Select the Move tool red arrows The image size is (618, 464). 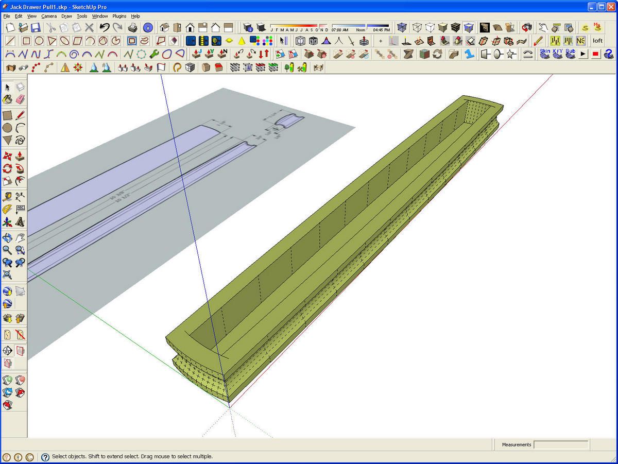point(8,156)
